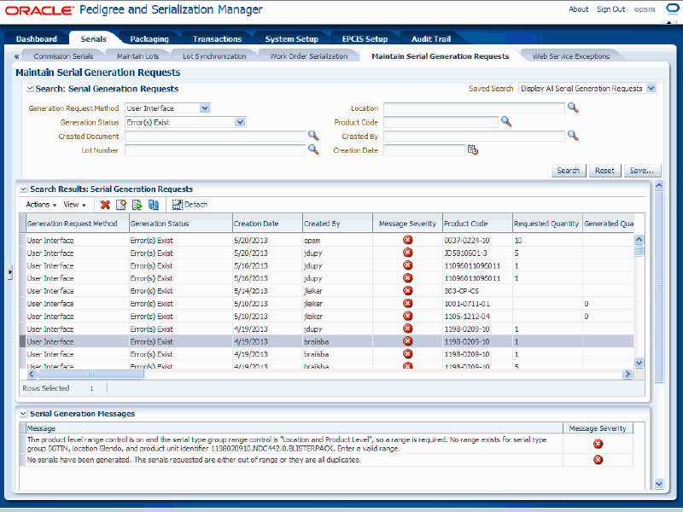The height and width of the screenshot is (512, 683).
Task: Click Message Severity column header in results
Action: pos(407,224)
